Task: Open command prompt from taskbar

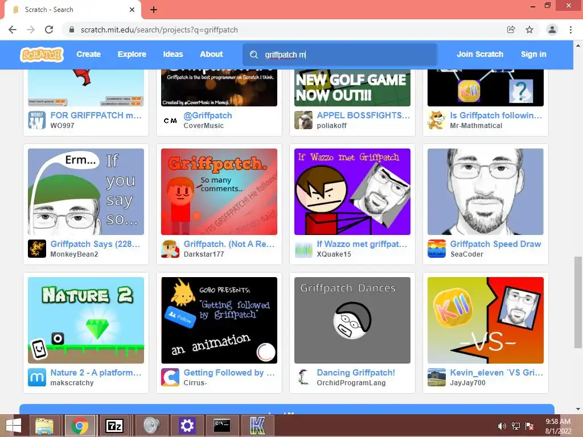Action: point(222,426)
